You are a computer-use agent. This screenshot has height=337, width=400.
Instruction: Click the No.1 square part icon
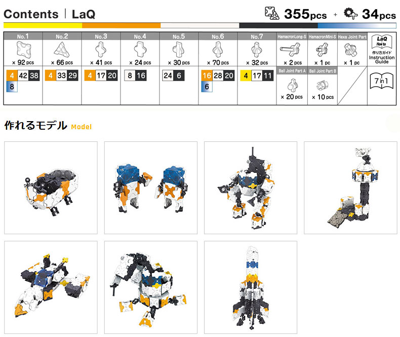pyautogui.click(x=23, y=50)
